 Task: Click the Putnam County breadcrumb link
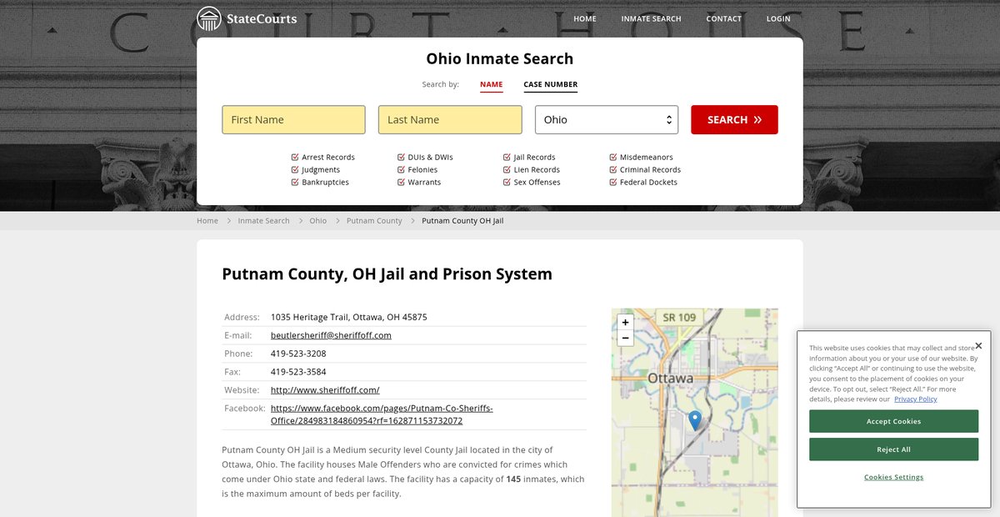[x=374, y=221]
